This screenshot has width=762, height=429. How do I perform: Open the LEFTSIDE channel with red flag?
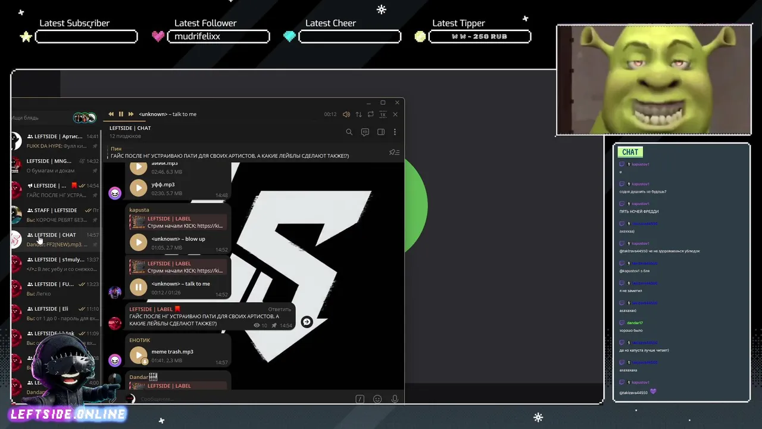pos(56,190)
